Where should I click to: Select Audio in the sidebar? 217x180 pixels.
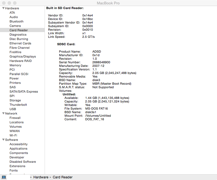coord(14,17)
